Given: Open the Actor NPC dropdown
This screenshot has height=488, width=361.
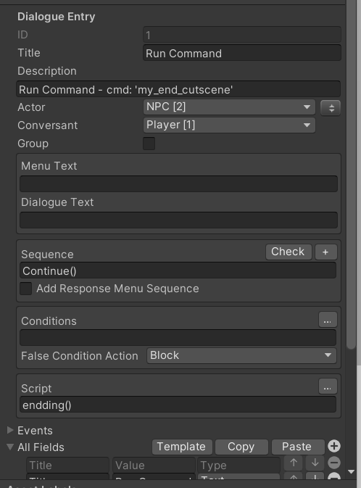Looking at the screenshot, I should 229,107.
